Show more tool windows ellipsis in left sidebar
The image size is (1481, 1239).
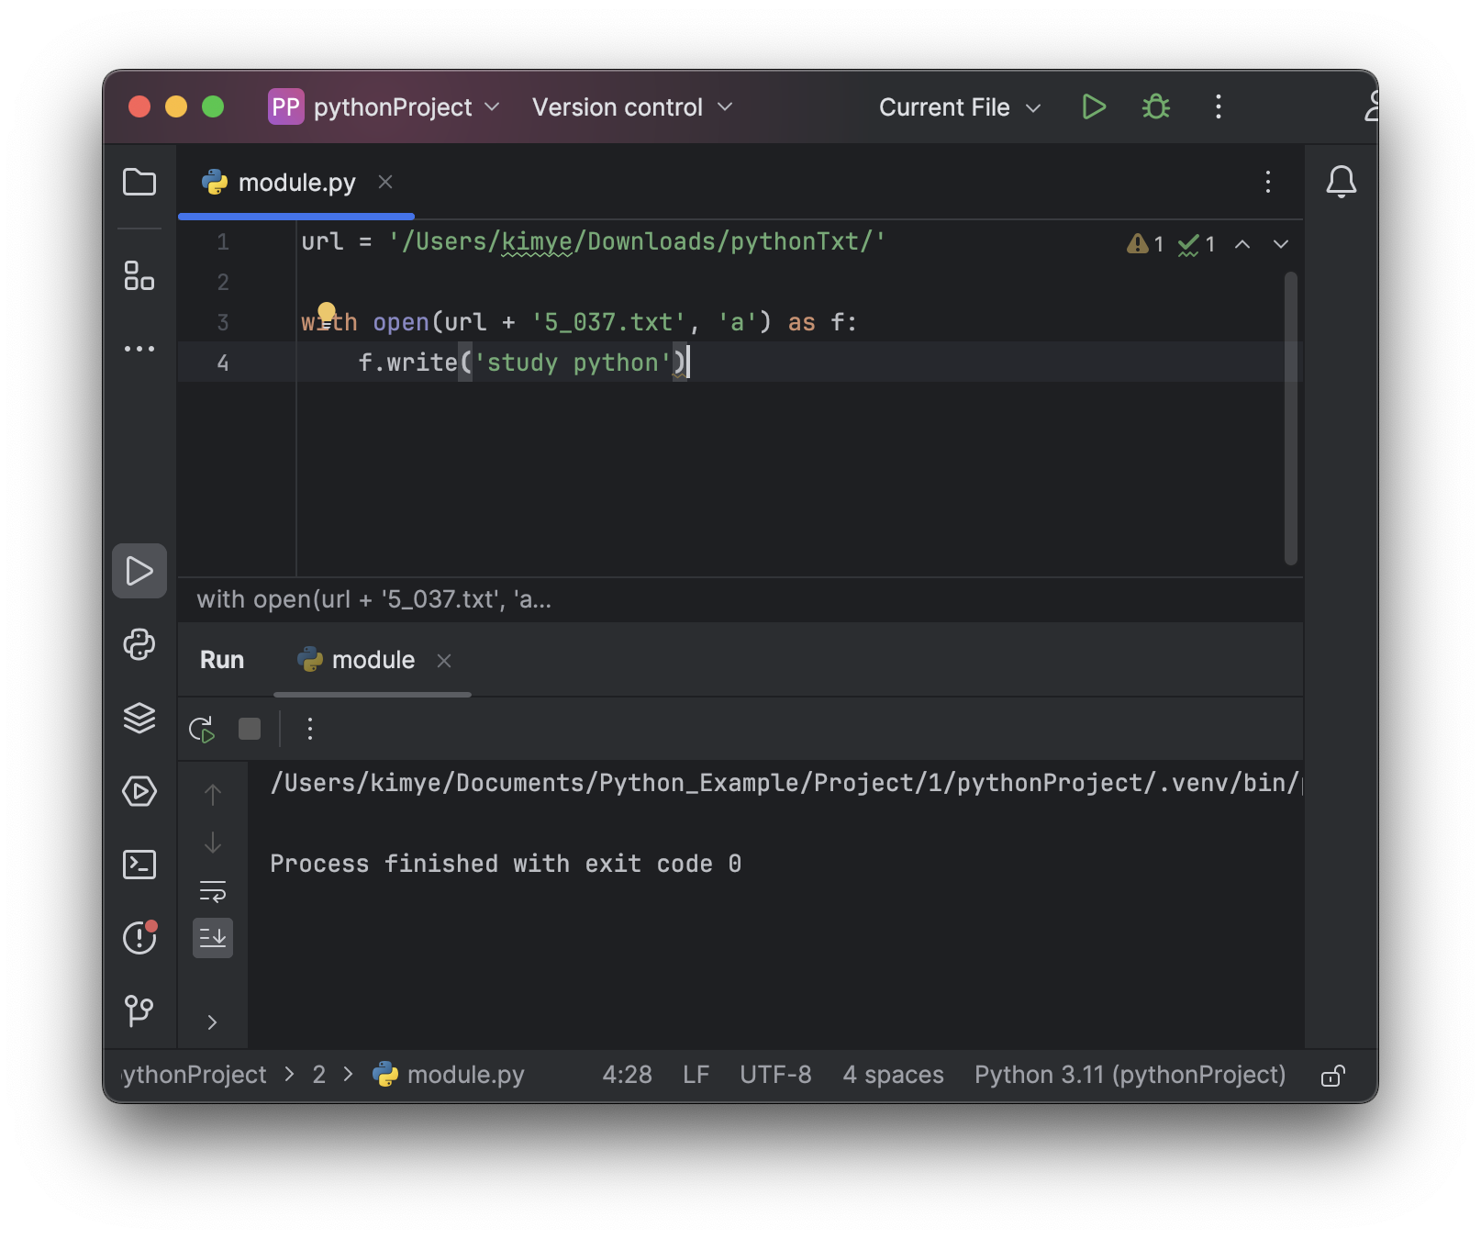tap(139, 349)
